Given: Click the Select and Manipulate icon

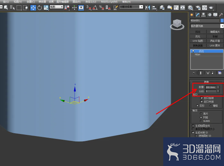Looking at the screenshot, I should [74, 8].
